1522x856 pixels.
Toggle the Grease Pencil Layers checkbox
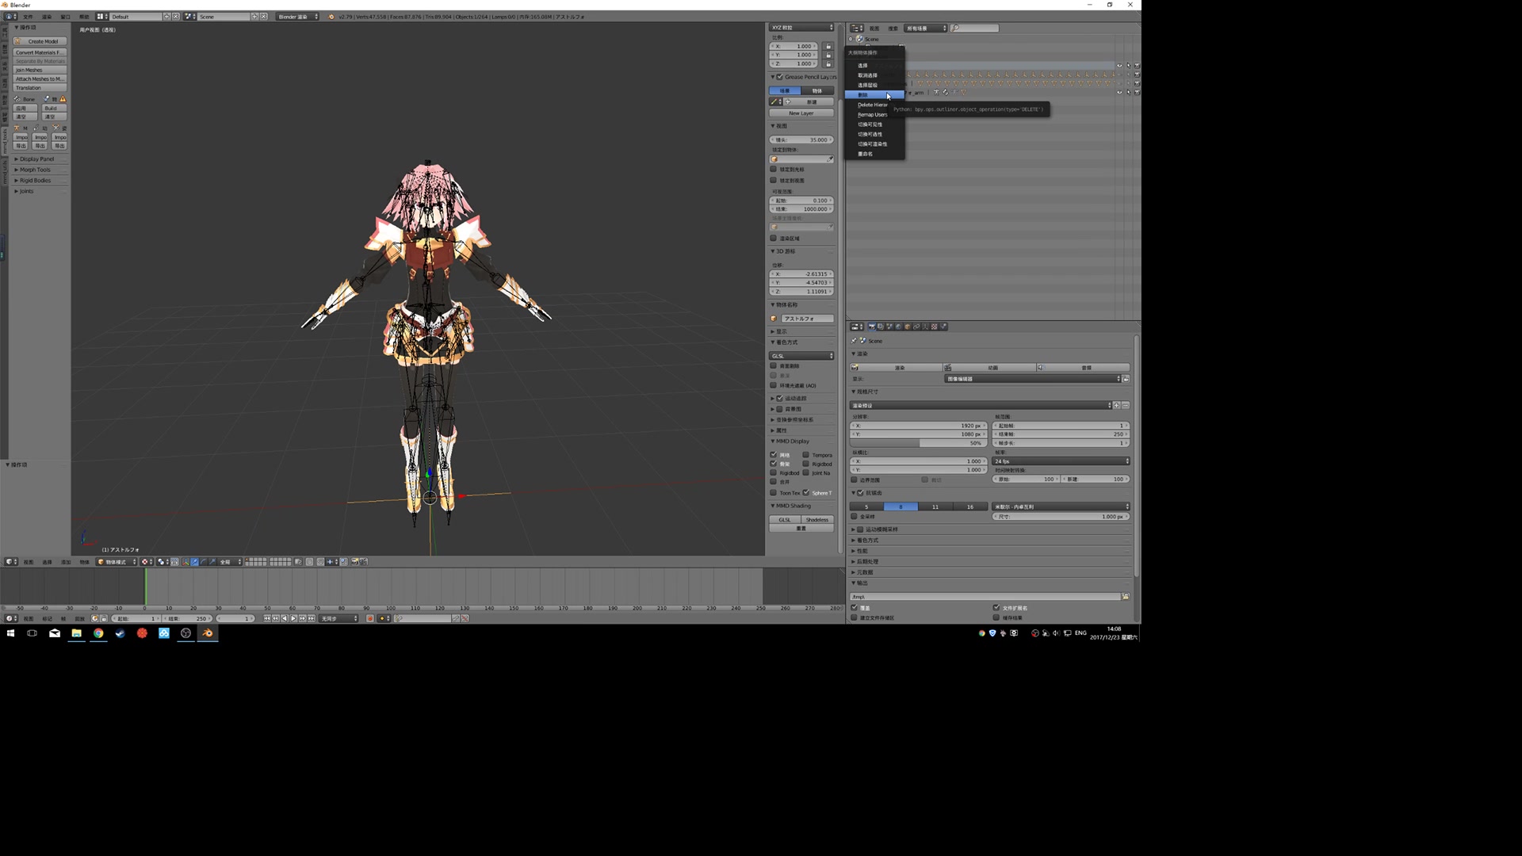[779, 77]
